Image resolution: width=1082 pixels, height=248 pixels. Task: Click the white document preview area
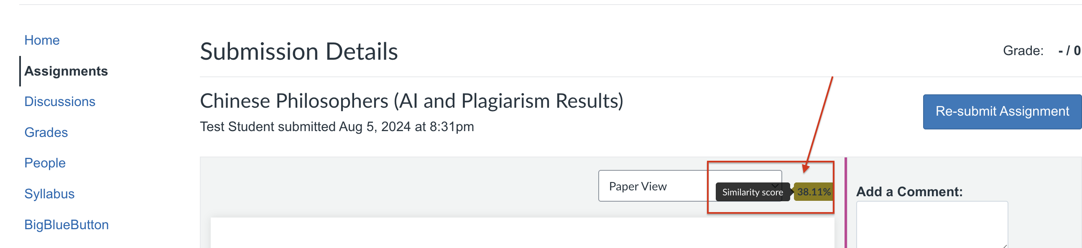(x=522, y=233)
